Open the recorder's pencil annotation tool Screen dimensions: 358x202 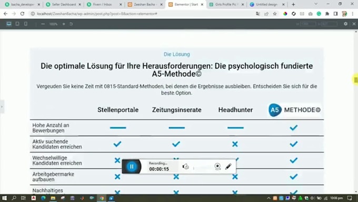click(228, 166)
